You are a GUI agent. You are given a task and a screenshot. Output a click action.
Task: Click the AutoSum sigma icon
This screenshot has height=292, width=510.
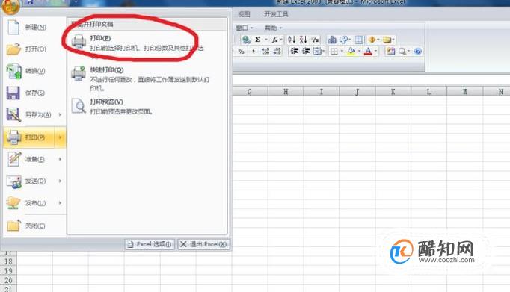(x=257, y=40)
